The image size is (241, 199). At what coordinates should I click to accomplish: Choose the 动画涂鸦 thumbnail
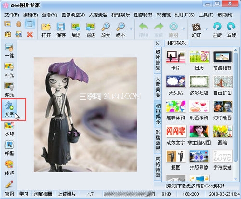pos(199,106)
